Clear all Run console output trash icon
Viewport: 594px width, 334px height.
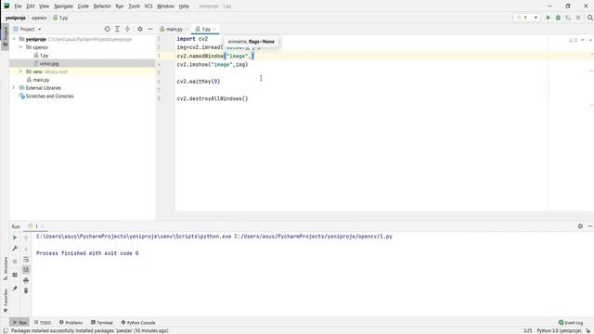point(26,290)
